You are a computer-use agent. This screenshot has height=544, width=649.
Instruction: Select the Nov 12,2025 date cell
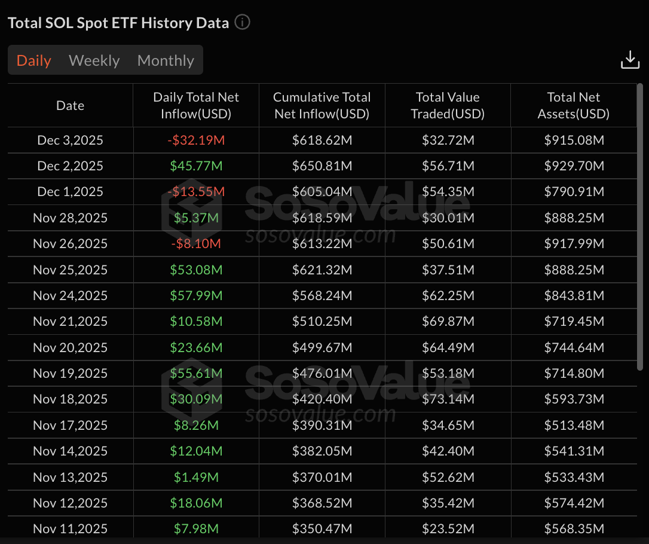(x=71, y=503)
